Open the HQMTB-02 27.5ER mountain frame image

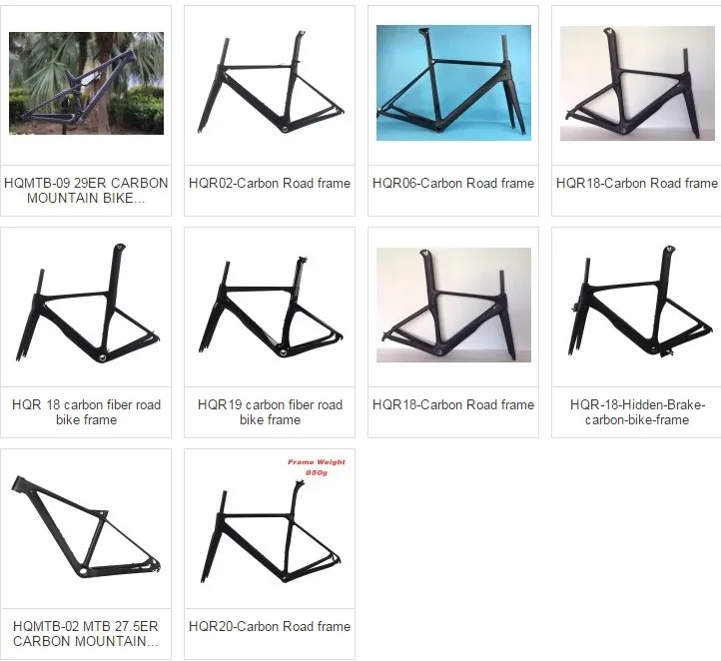[86, 527]
